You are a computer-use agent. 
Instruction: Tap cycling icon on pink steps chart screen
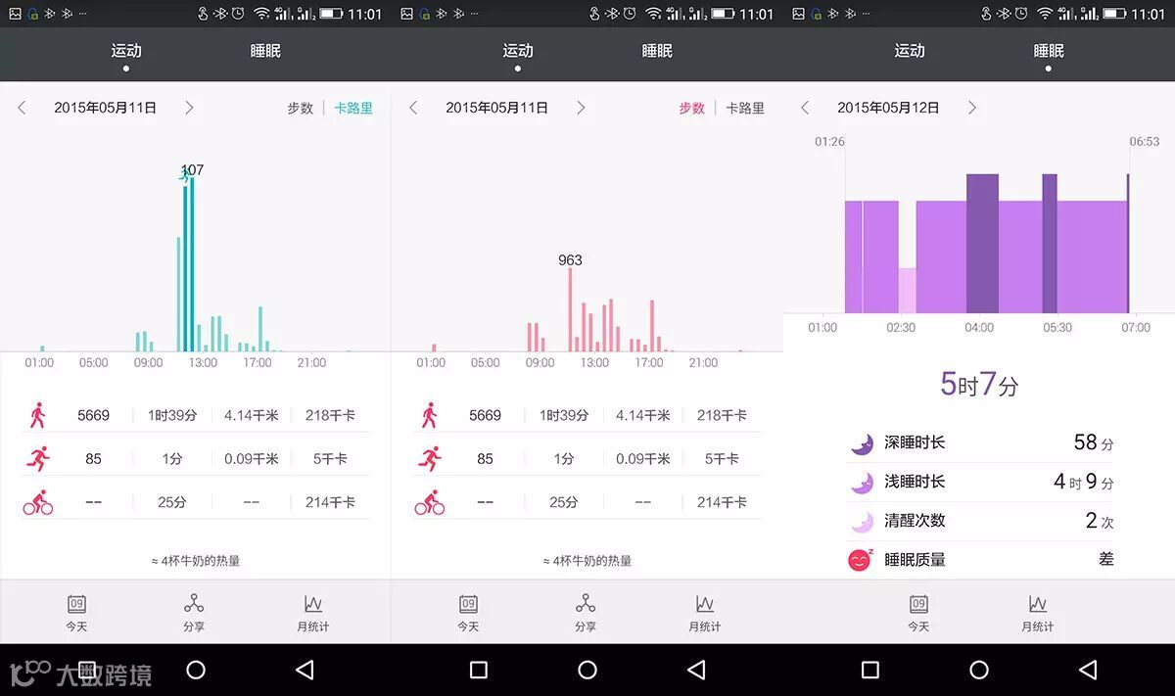click(x=429, y=502)
